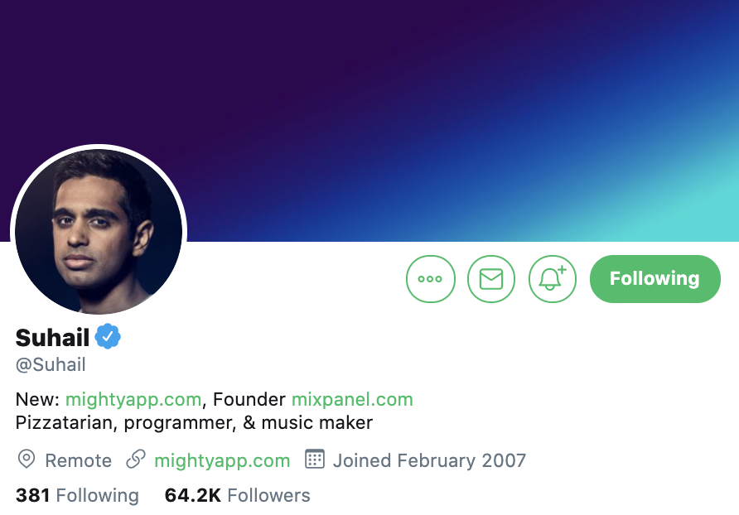
Task: Click the chain link icon
Action: point(136,460)
